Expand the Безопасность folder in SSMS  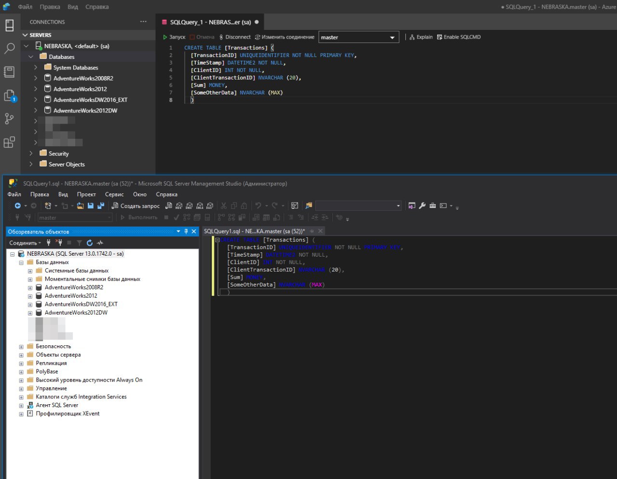tap(21, 347)
